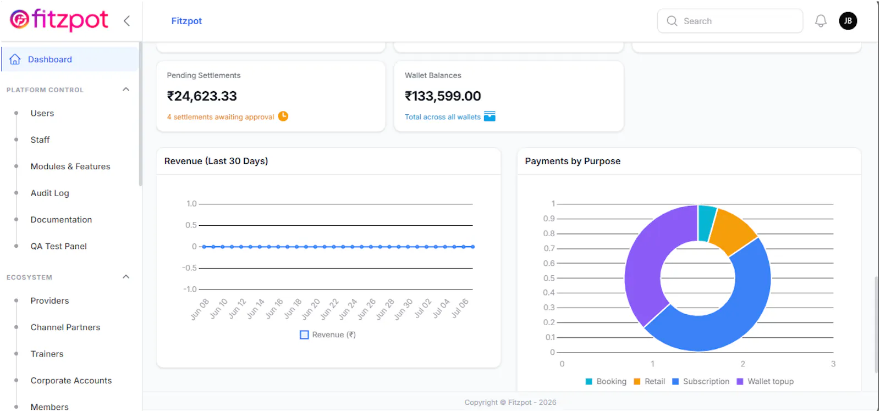This screenshot has height=412, width=880.
Task: Go to Modules & Features
Action: [70, 166]
